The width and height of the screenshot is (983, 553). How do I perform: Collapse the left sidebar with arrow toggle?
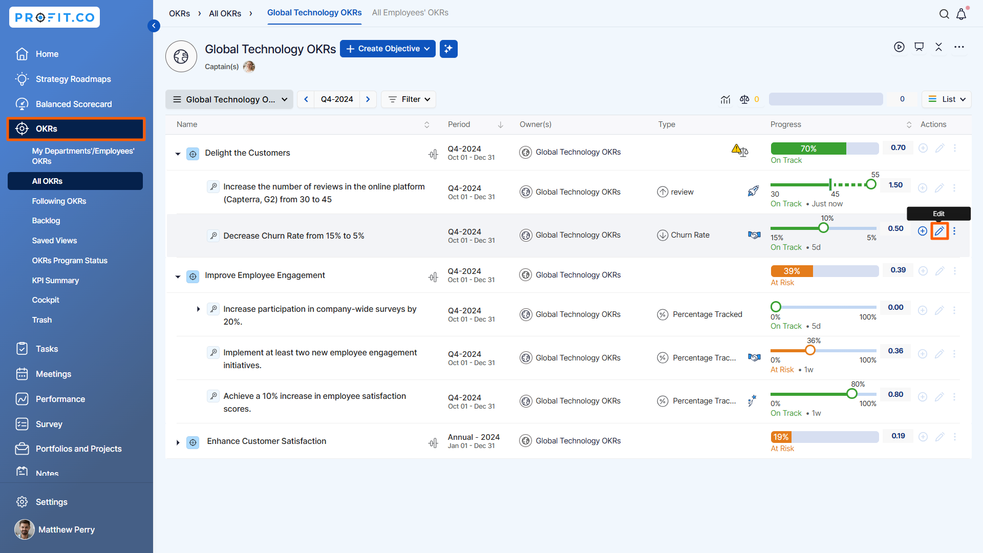tap(154, 26)
